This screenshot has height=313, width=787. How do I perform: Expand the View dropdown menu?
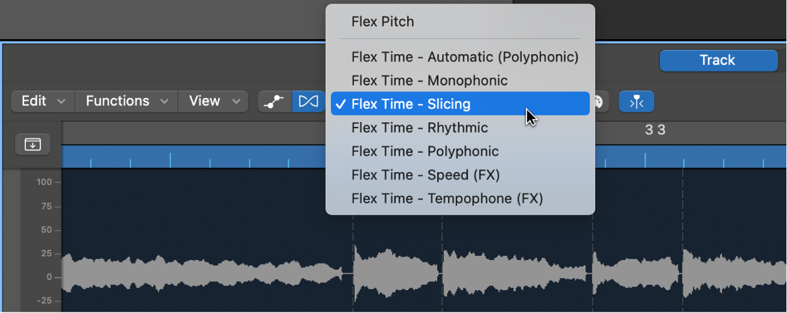(214, 101)
